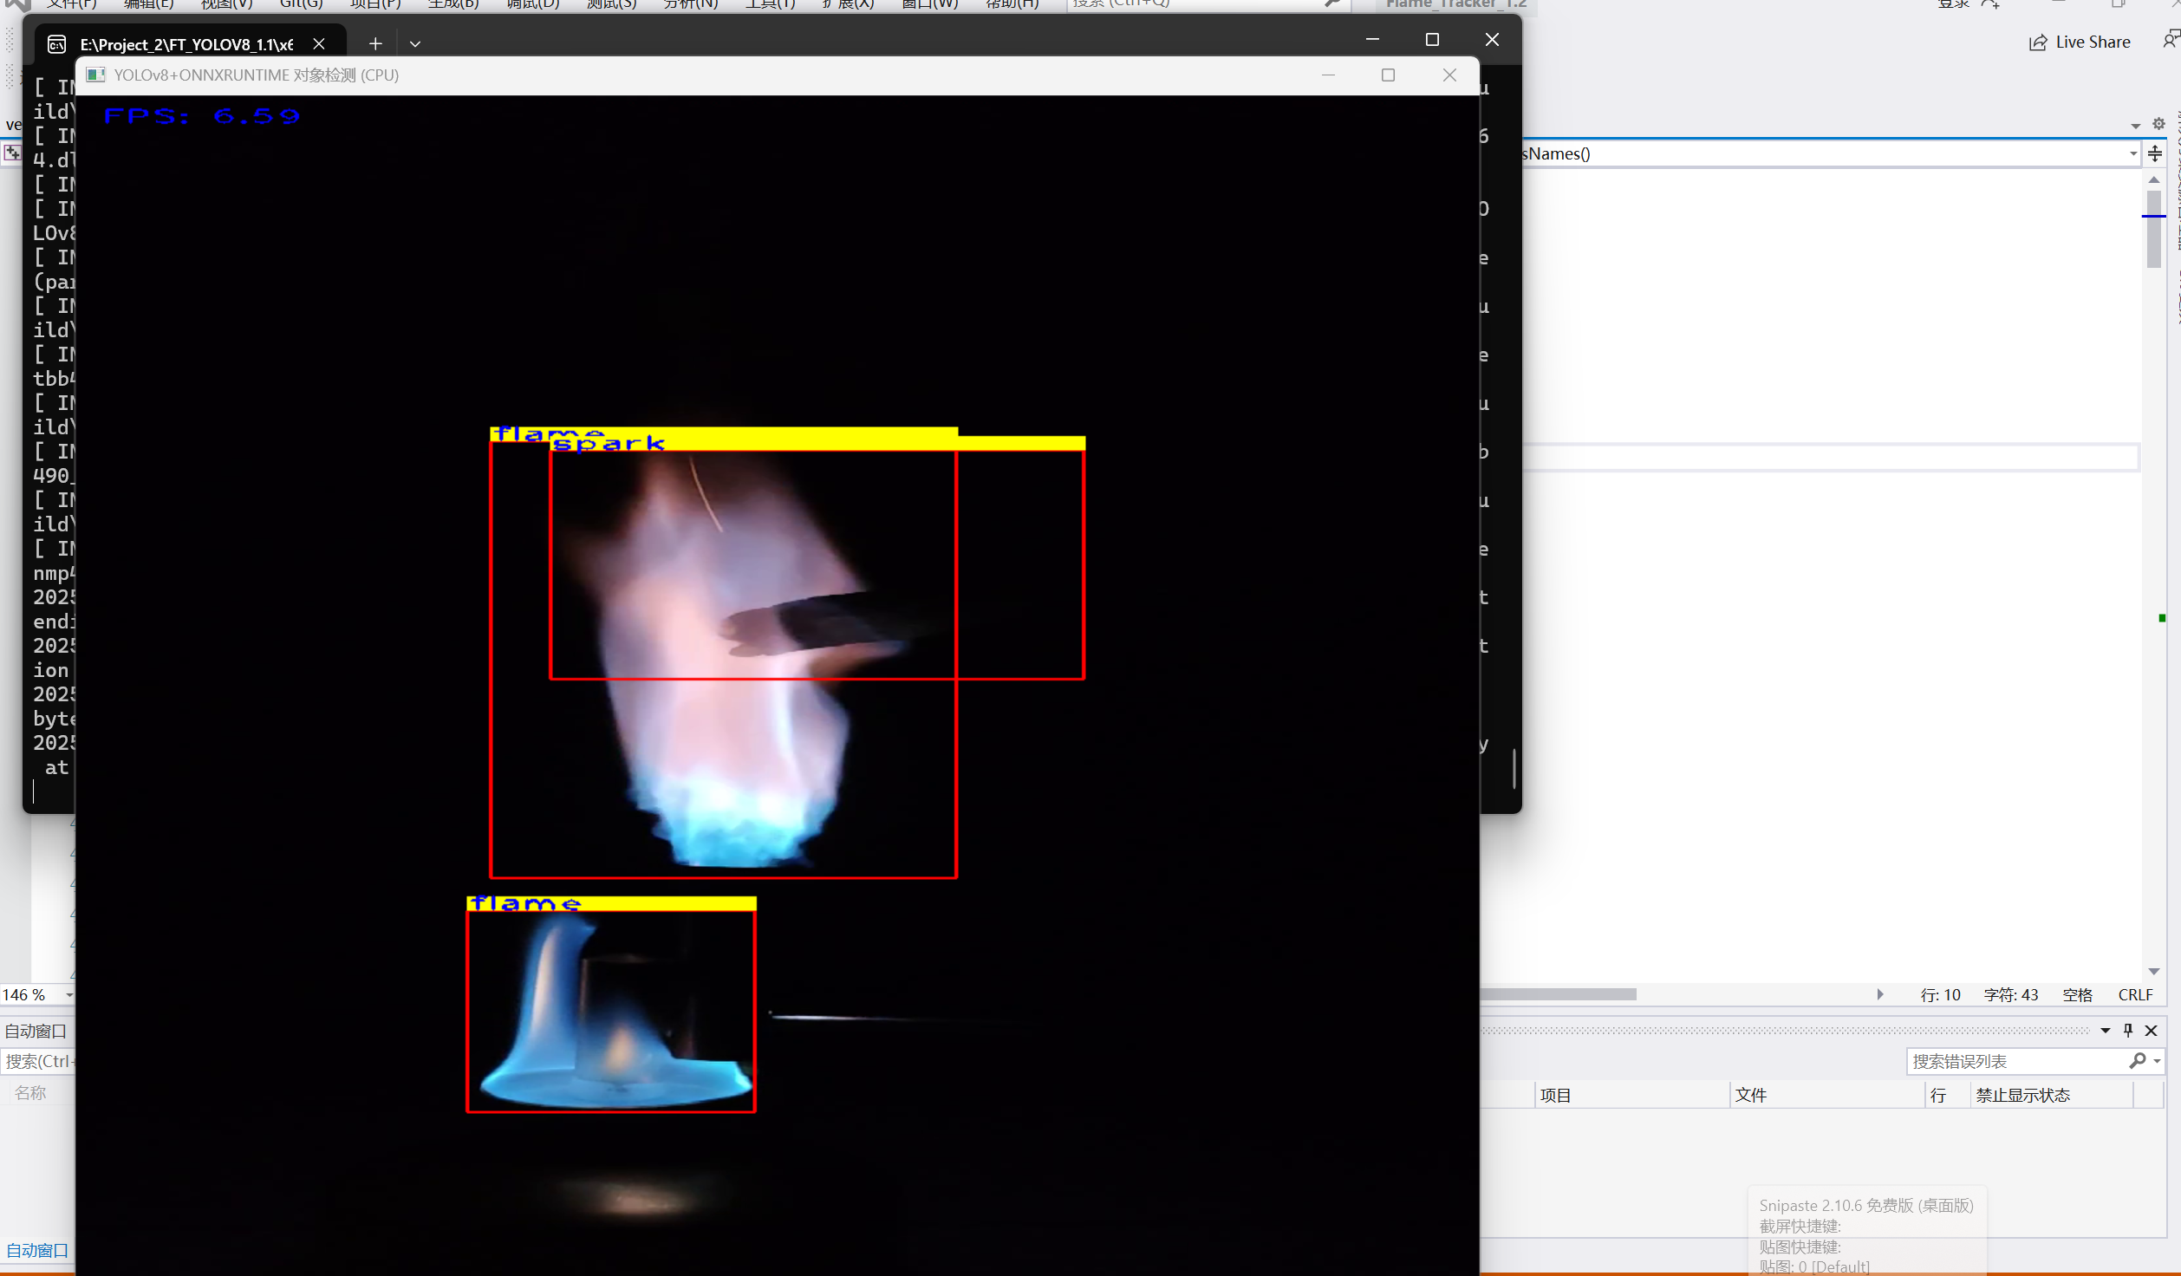Expand the terminal profiles dropdown chevron
The width and height of the screenshot is (2181, 1276).
tap(415, 43)
